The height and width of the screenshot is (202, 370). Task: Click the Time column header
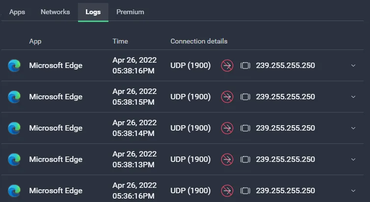[120, 41]
